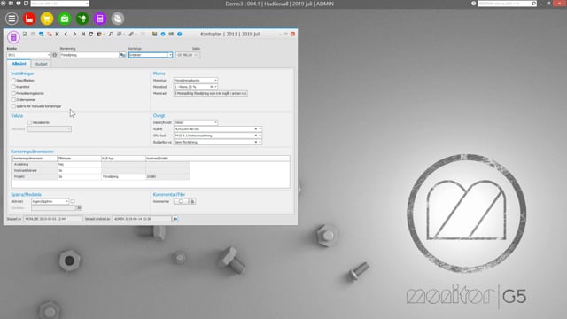
Task: Select the Projekt row in Konteringsdimensioner table
Action: [x=101, y=177]
